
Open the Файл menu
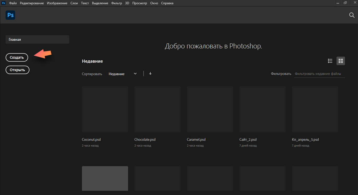pyautogui.click(x=13, y=3)
